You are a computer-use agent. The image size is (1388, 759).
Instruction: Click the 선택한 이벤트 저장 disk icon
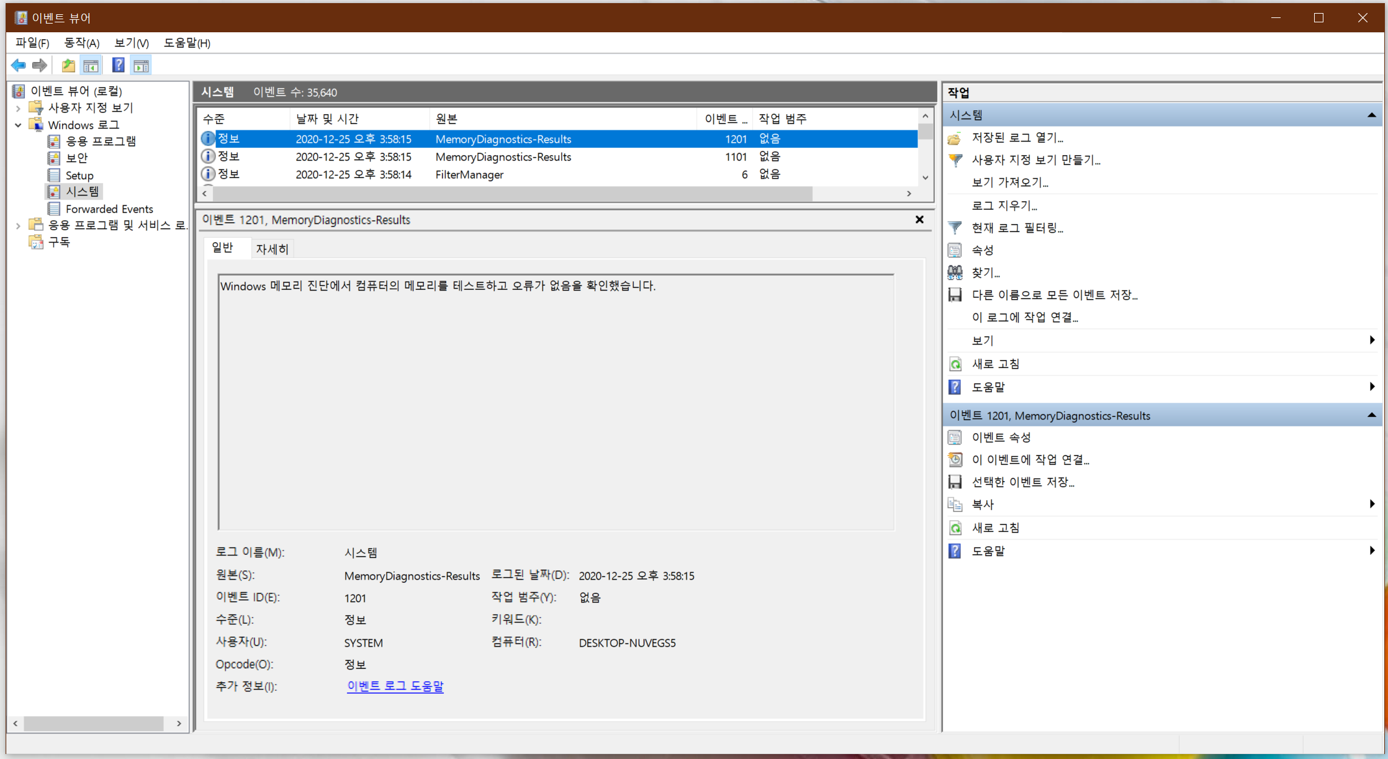coord(955,482)
